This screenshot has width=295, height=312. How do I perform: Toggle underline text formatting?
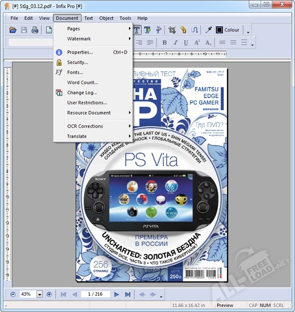(186, 42)
